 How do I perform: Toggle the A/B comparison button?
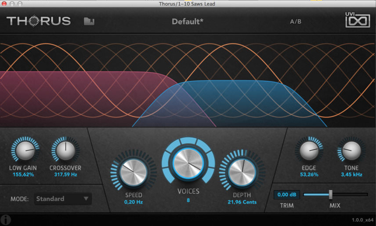click(x=296, y=22)
